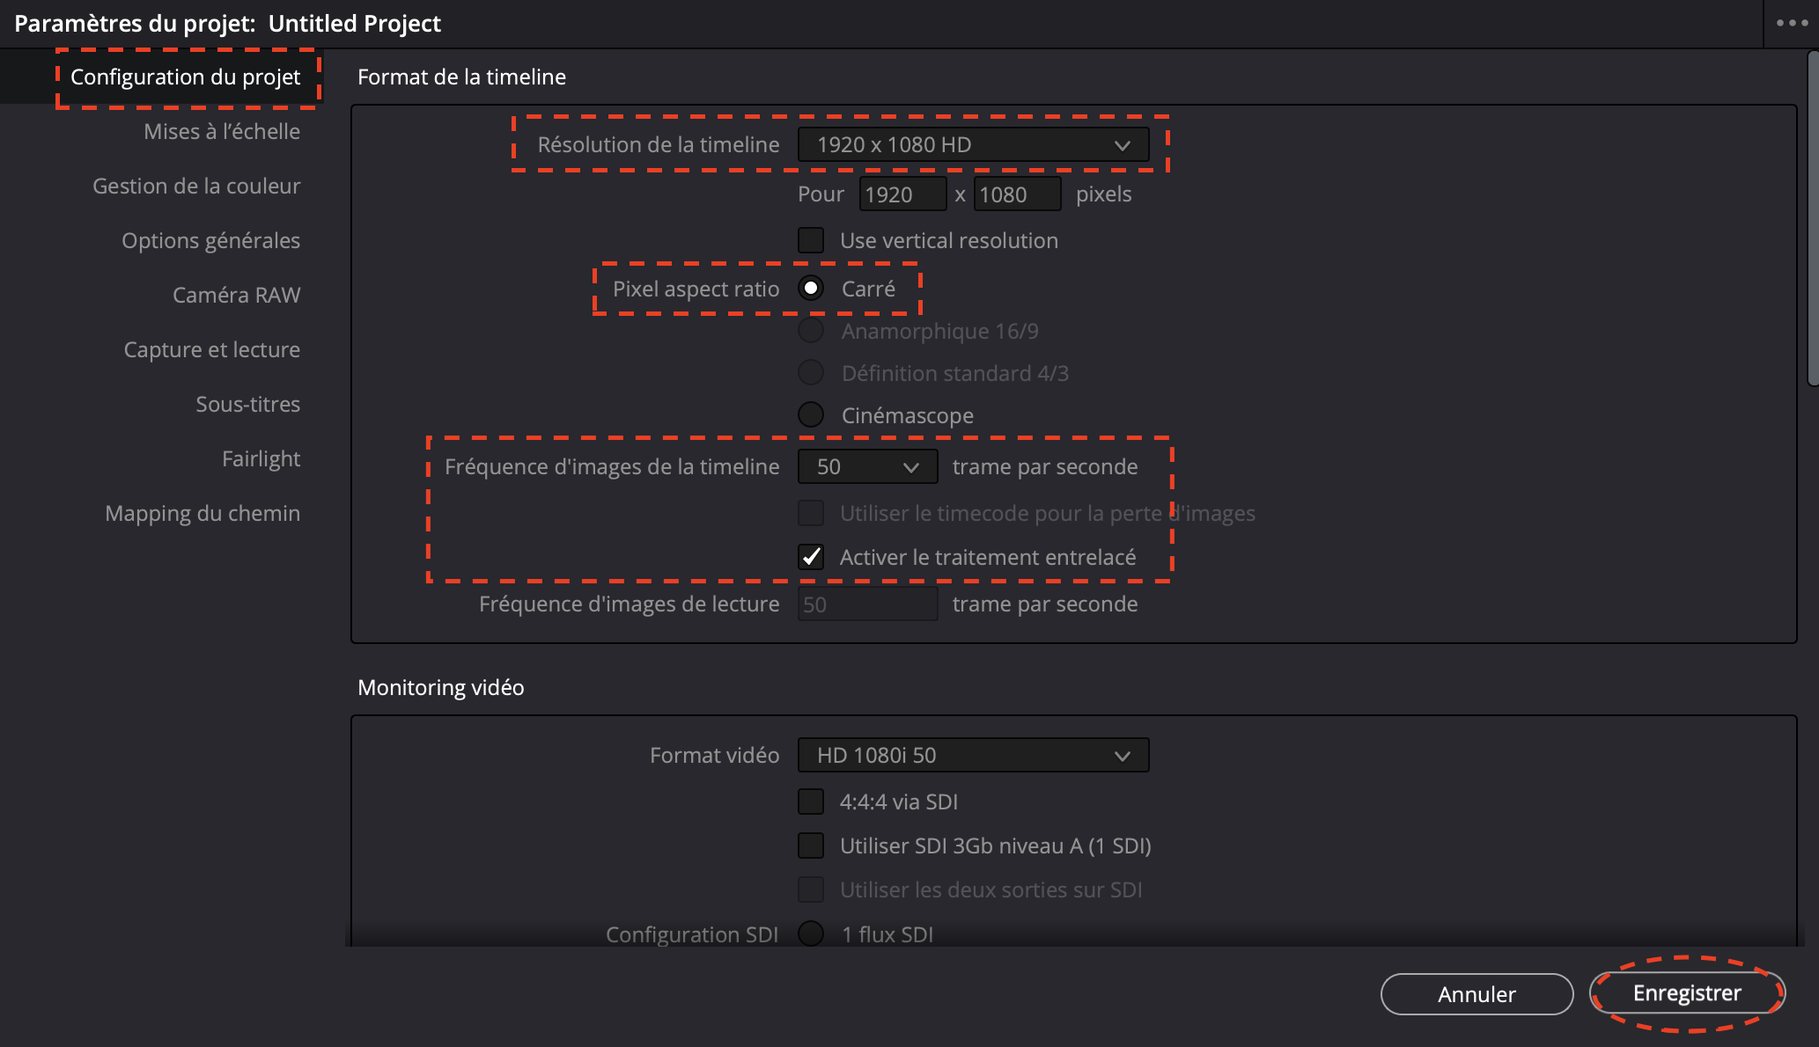Image resolution: width=1819 pixels, height=1047 pixels.
Task: Select Mapping du chemin section
Action: point(203,514)
